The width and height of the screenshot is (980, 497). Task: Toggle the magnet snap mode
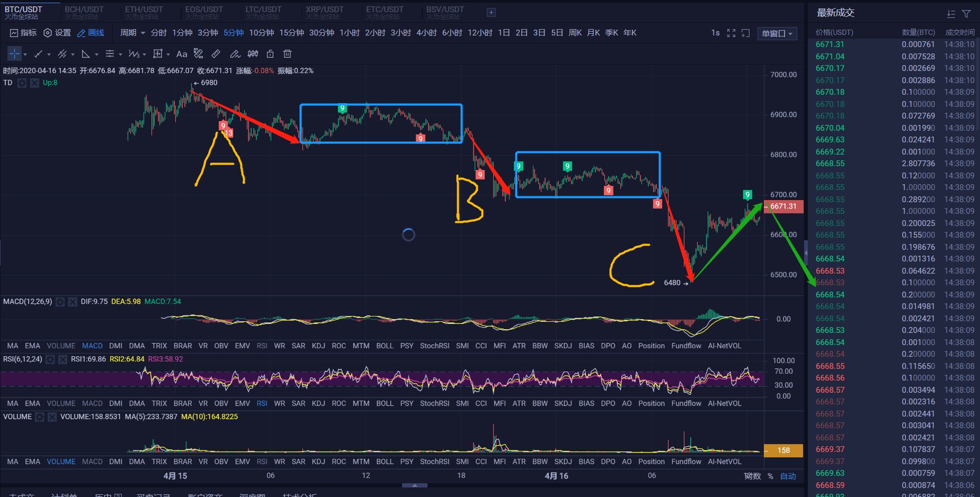[253, 53]
